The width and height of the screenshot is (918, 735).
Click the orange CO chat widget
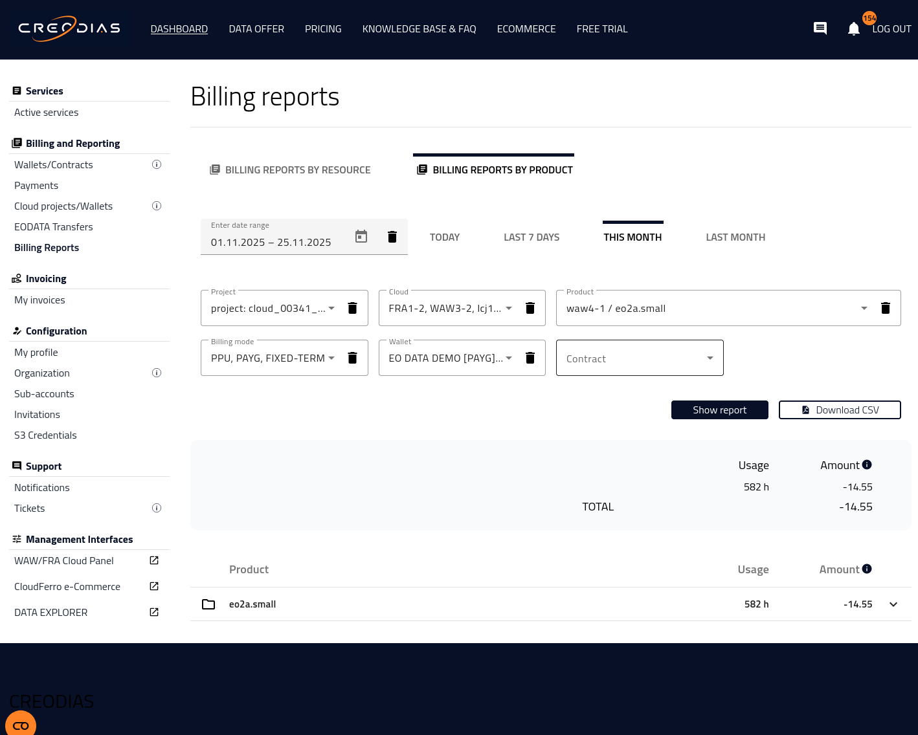(21, 725)
